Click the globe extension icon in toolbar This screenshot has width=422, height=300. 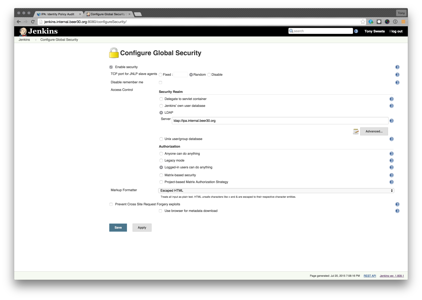click(371, 22)
